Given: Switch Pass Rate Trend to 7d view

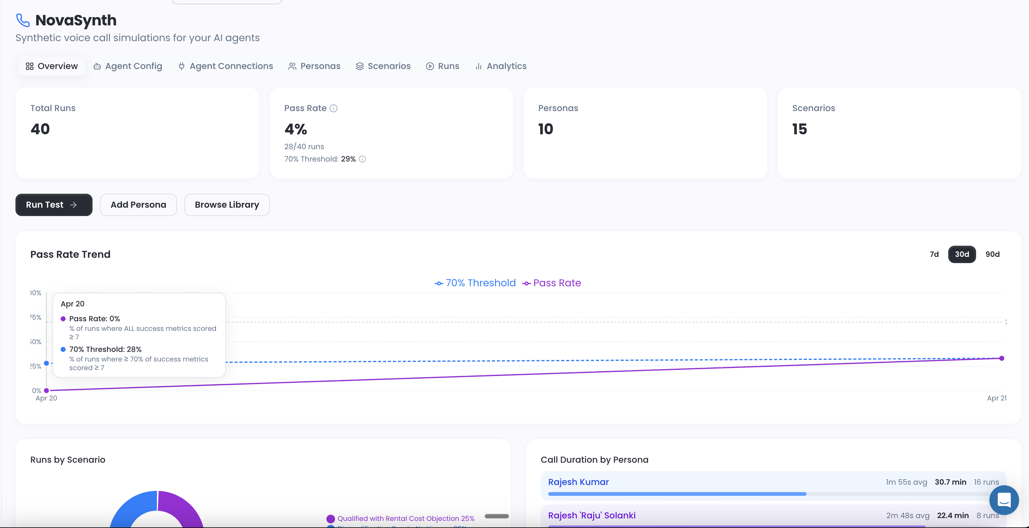Looking at the screenshot, I should coord(934,255).
